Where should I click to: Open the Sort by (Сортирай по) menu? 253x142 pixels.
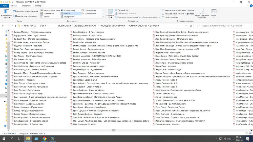[110, 14]
